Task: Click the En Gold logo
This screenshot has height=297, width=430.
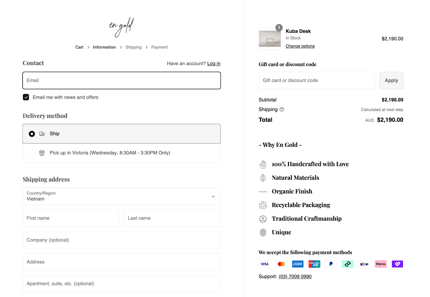Action: coord(121,27)
